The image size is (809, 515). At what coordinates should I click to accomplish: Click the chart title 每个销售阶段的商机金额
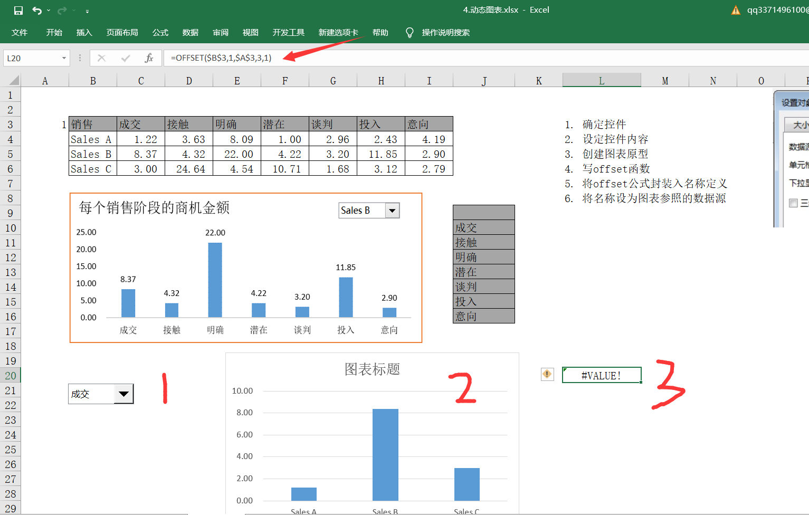tap(154, 208)
